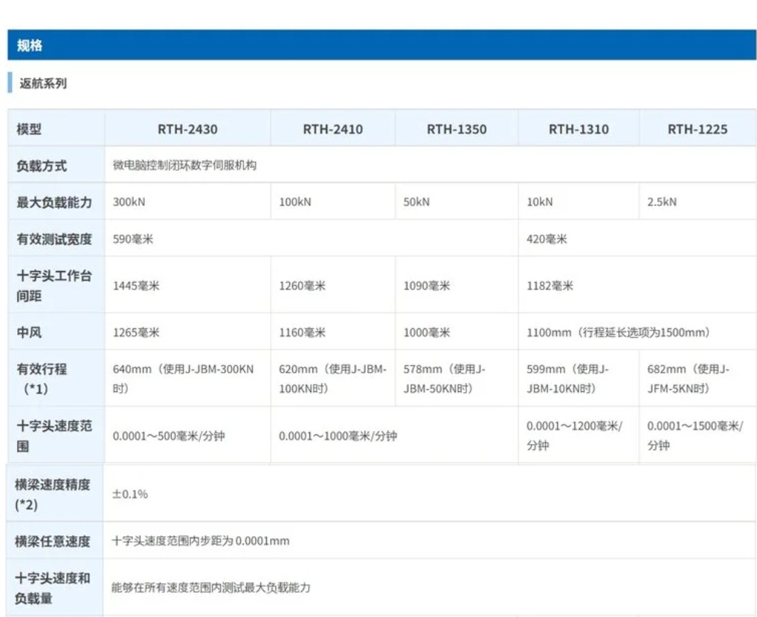Select the 1265毫米 stroke value

pos(136,333)
